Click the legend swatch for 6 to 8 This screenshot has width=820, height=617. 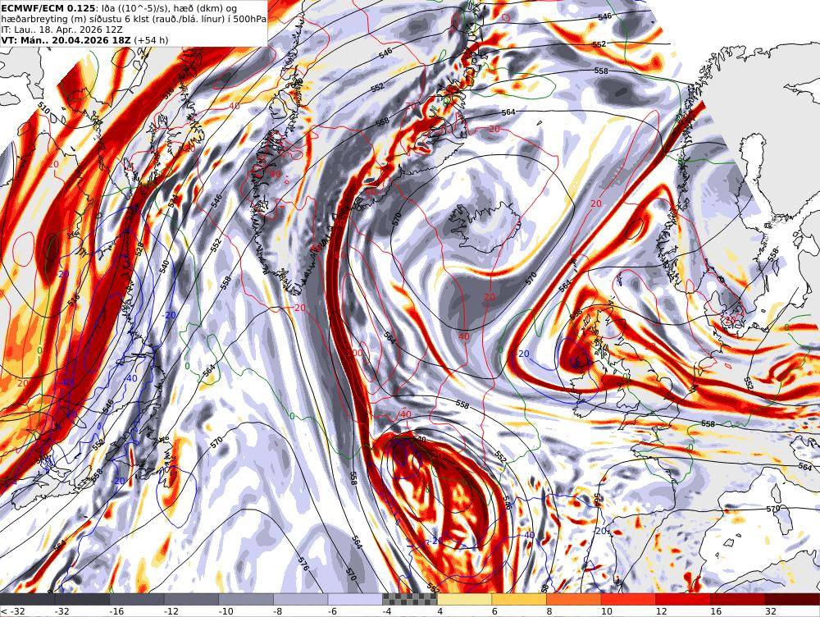tap(519, 599)
